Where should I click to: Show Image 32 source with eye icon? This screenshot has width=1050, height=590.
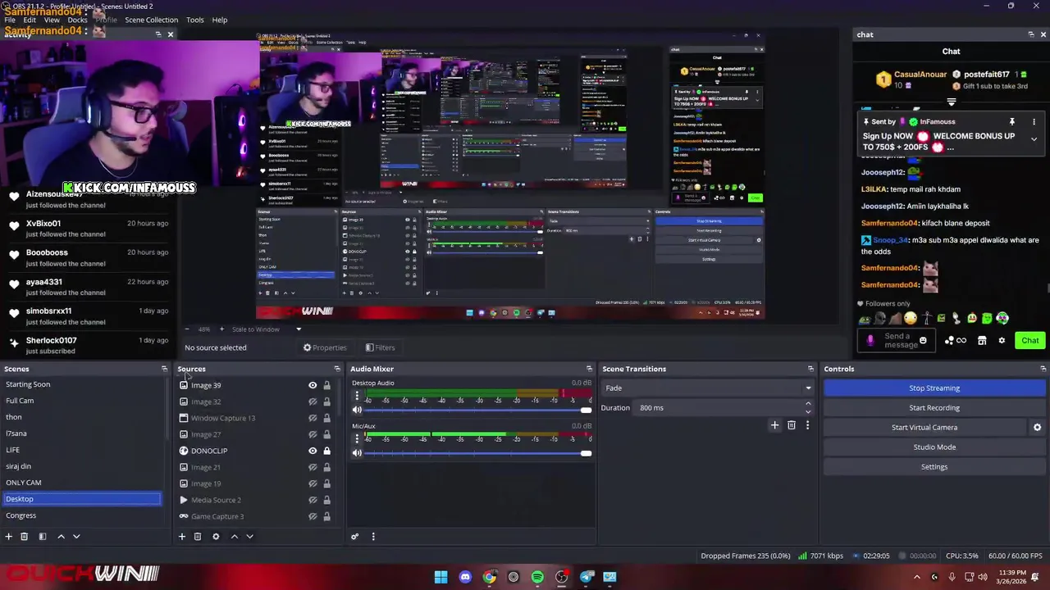313,402
